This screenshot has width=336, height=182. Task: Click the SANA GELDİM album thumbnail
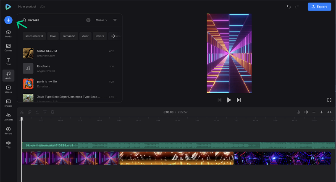[x=28, y=53]
